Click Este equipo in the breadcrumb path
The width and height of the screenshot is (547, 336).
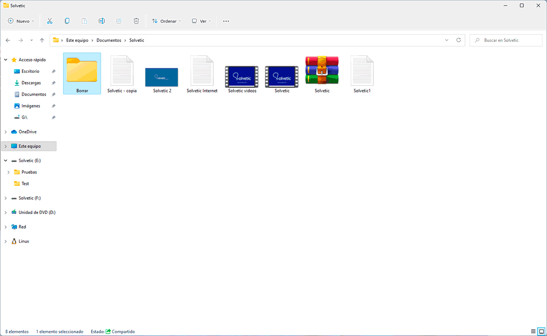[x=78, y=40]
